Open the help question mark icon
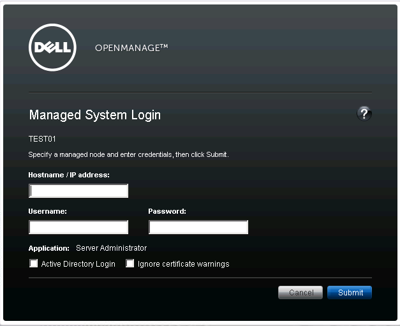The width and height of the screenshot is (400, 326). [364, 114]
